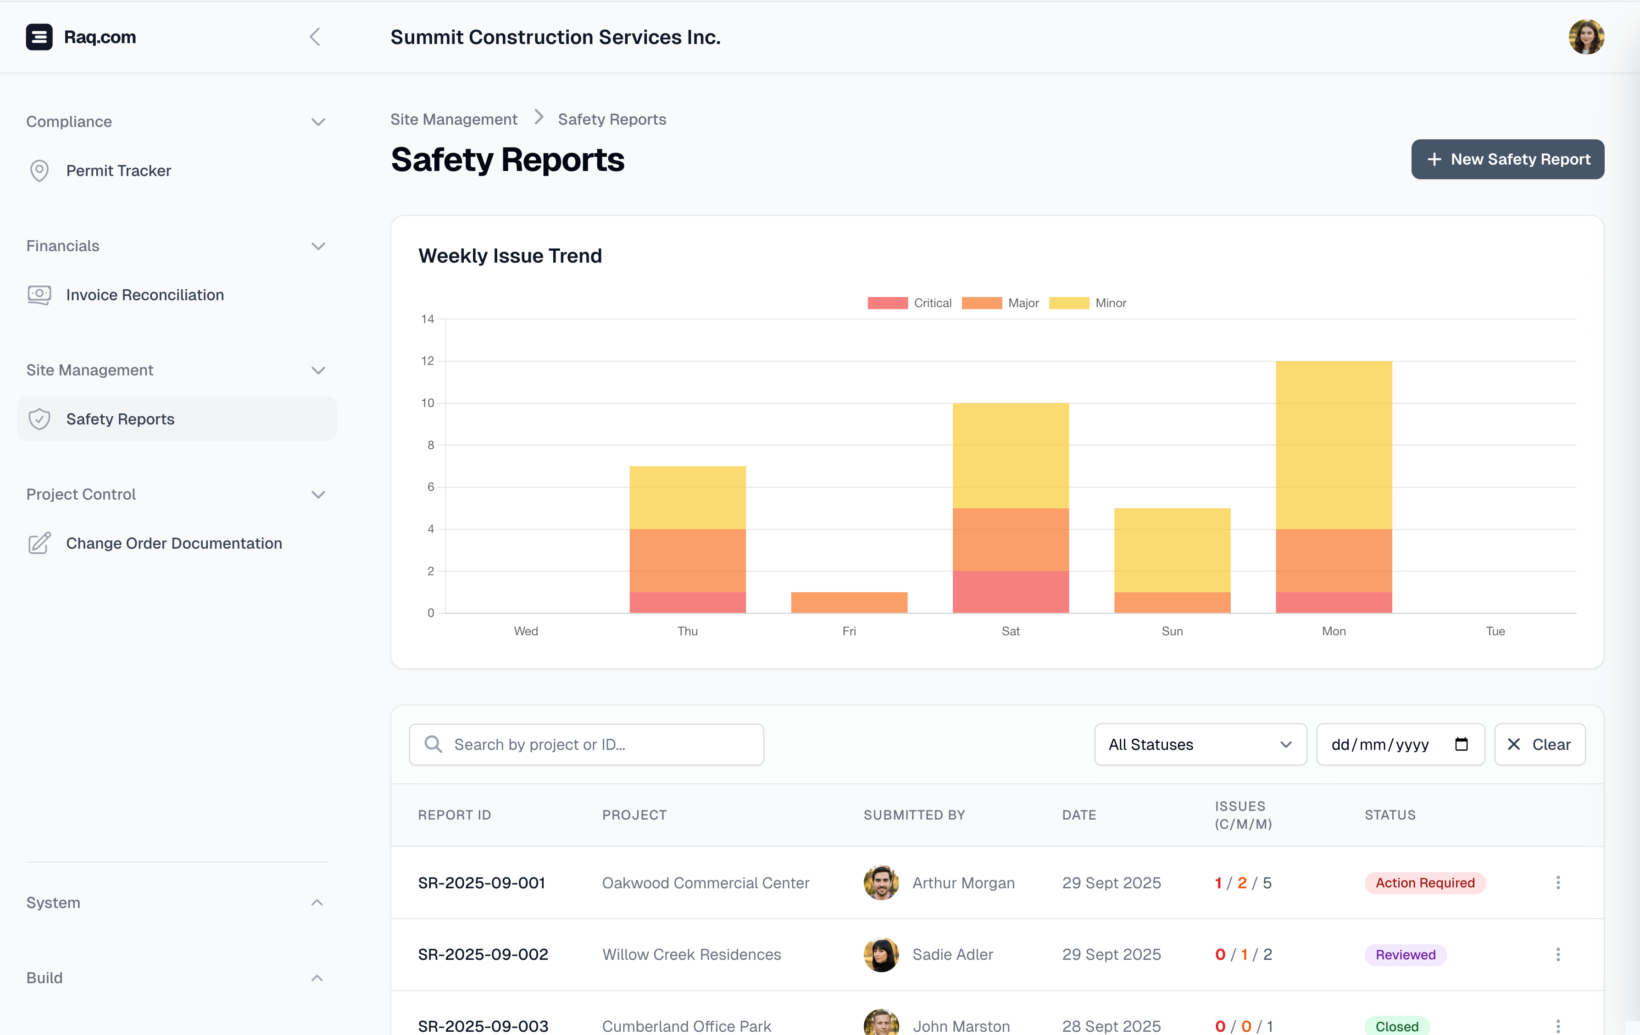Open kebab menu for Willow Creek Residences
The image size is (1640, 1035).
coord(1557,954)
